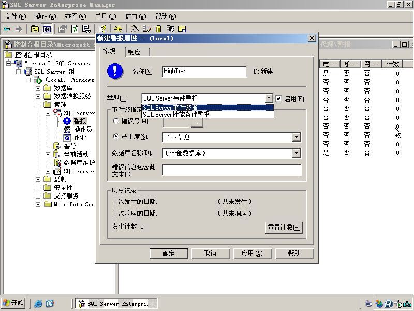Choose SQL Server 事件警报 option in list

click(x=208, y=108)
